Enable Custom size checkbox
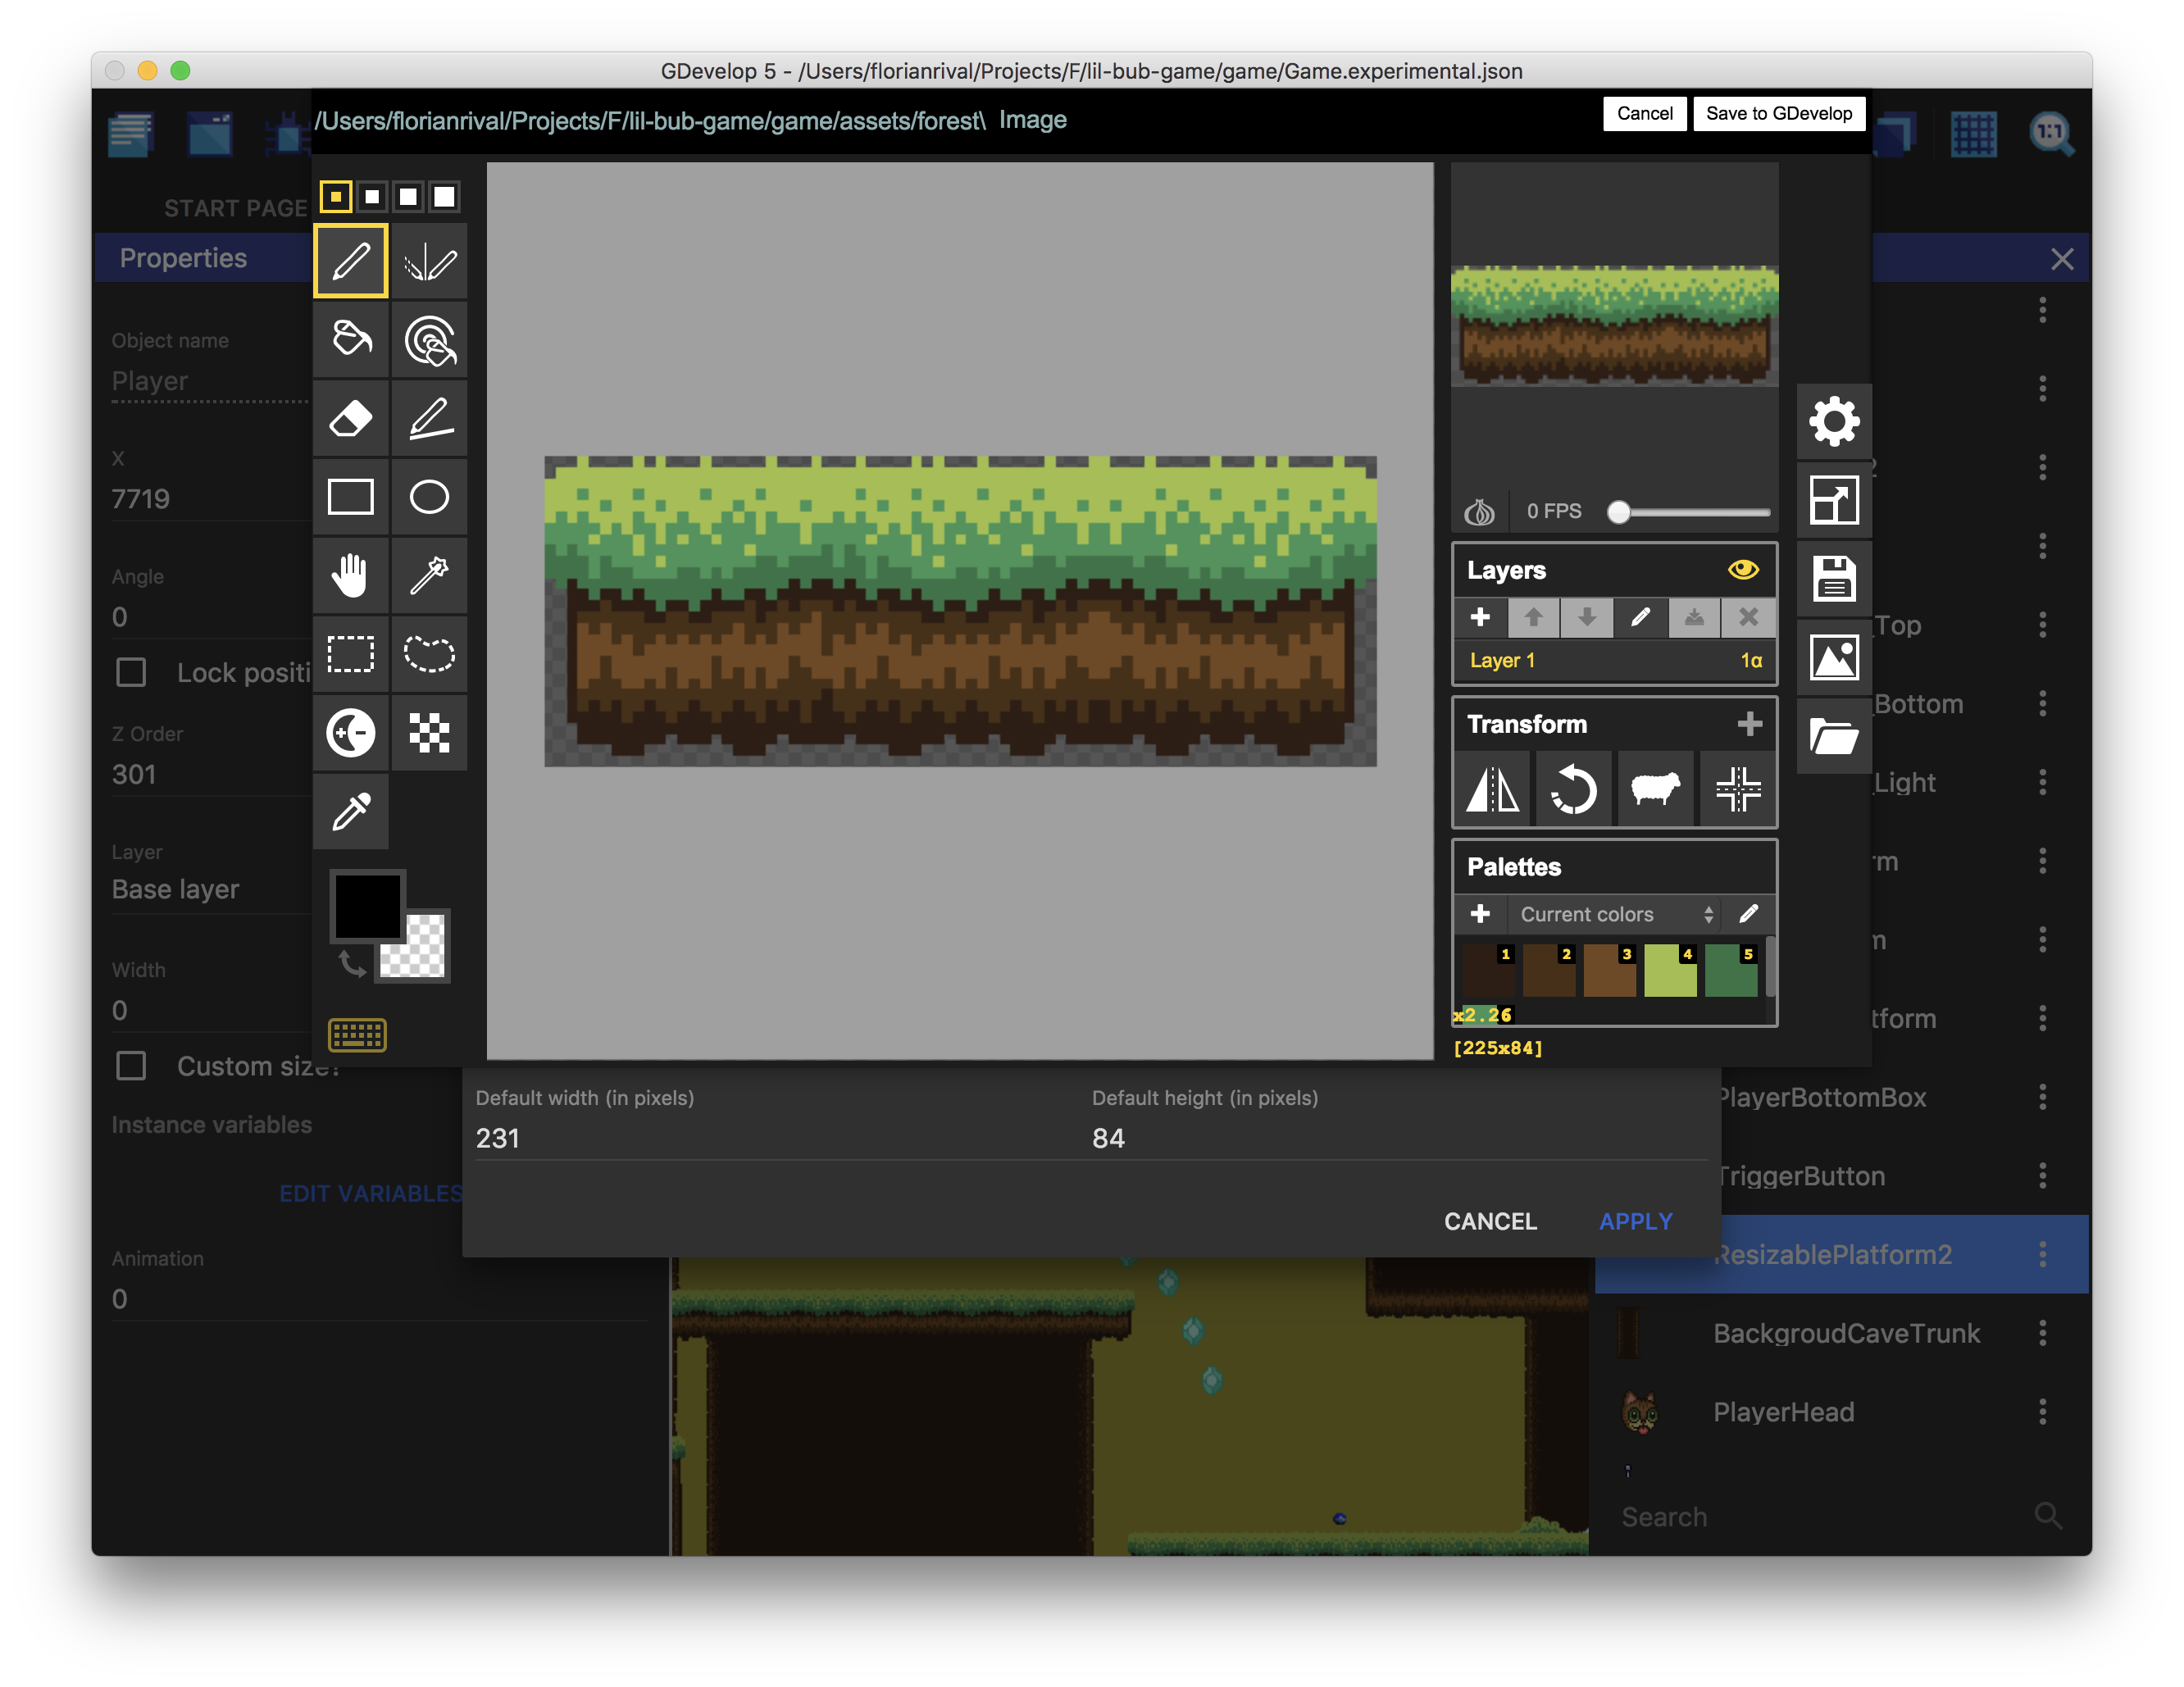This screenshot has width=2184, height=1687. click(x=133, y=1063)
